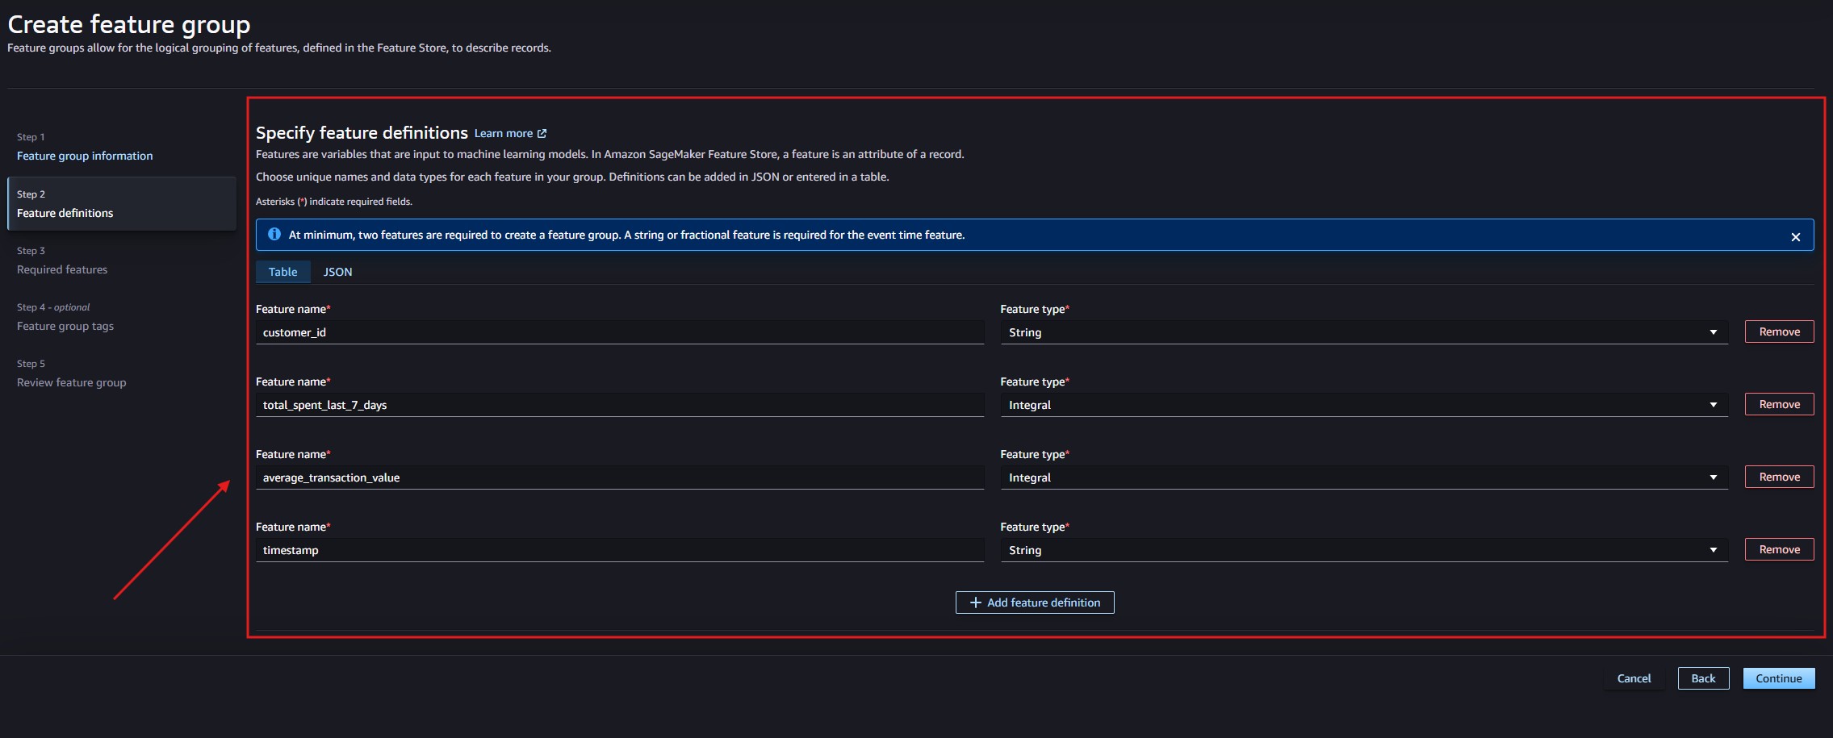Open the Learn more link
This screenshot has height=738, width=1833.
[503, 134]
